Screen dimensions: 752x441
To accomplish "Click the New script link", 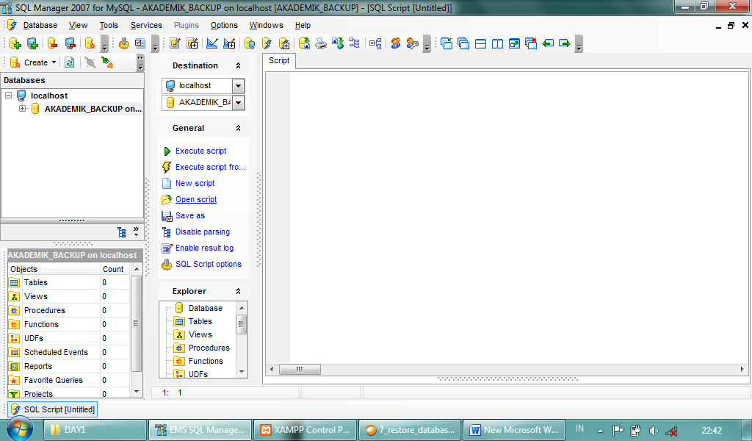I will [195, 183].
